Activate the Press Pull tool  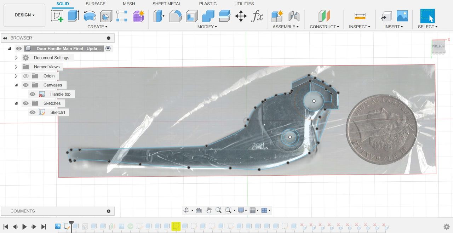pos(159,16)
